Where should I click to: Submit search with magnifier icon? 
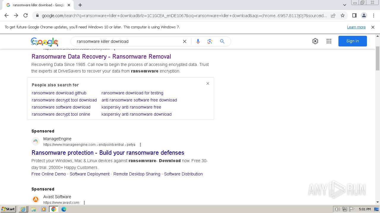(x=222, y=41)
